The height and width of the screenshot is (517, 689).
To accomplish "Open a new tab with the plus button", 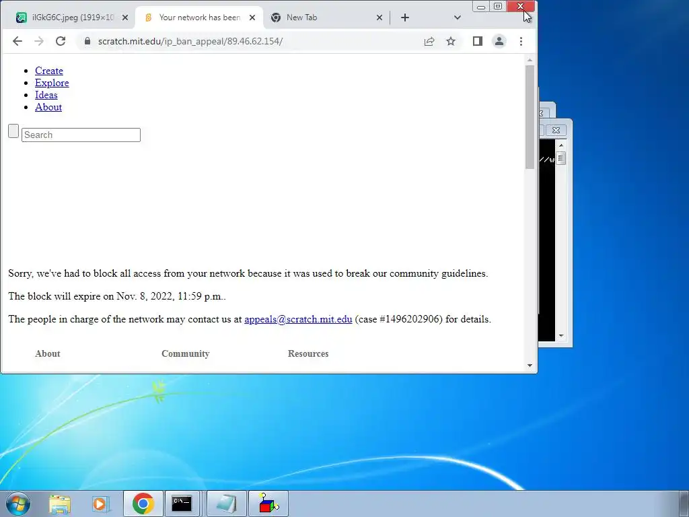I will (405, 18).
